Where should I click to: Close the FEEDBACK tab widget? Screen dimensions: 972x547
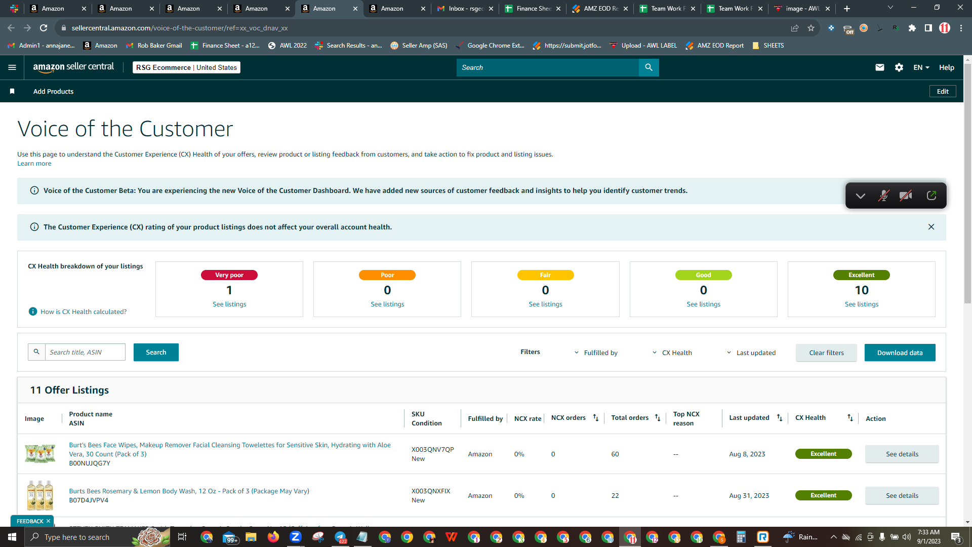pos(48,521)
